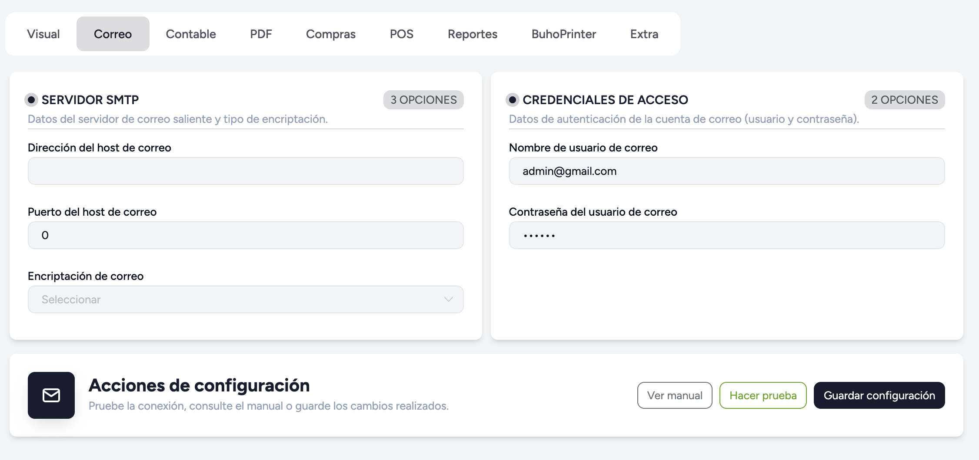Select the Reportes tab

coord(473,34)
